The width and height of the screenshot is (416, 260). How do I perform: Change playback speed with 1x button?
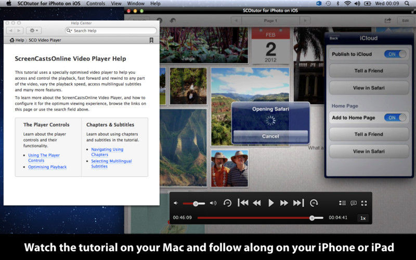[363, 218]
